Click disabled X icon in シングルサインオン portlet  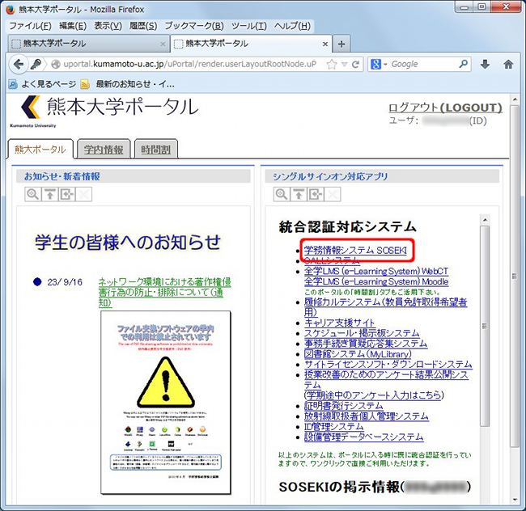pos(333,194)
